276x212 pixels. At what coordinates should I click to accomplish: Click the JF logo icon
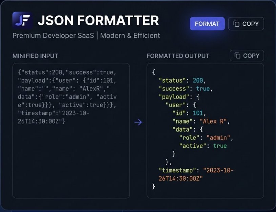coord(22,20)
